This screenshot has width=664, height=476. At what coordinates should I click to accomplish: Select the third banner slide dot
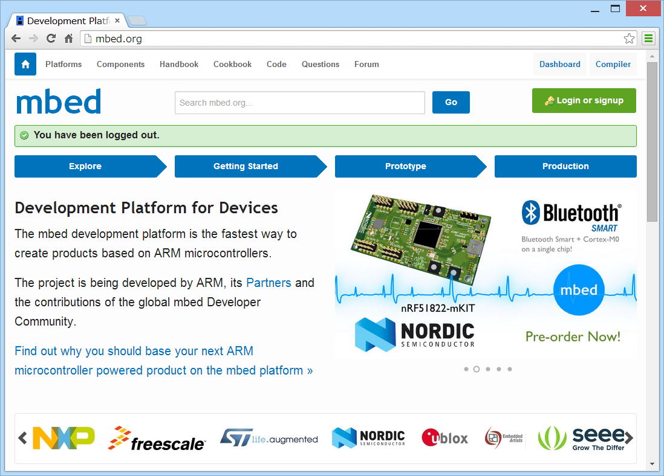(488, 369)
